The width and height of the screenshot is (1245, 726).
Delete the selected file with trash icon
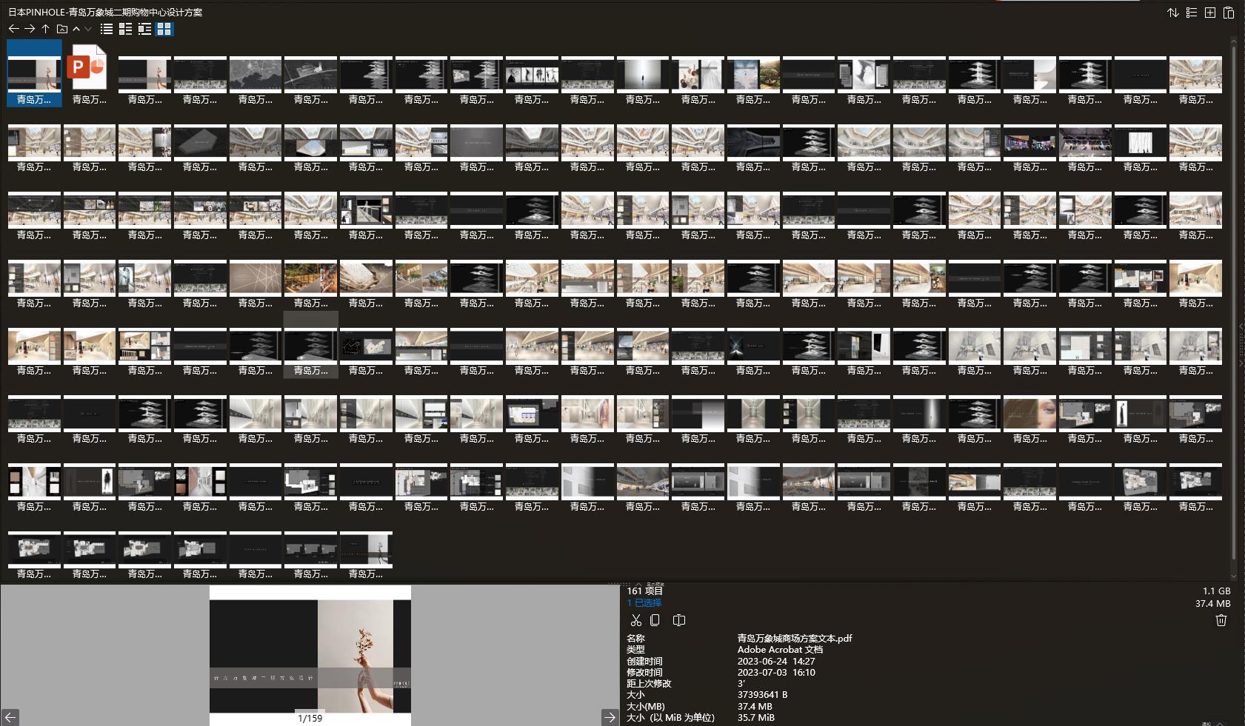(x=1221, y=620)
